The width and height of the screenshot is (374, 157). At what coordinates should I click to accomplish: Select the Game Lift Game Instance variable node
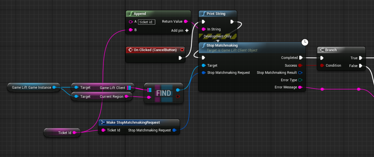click(x=32, y=87)
